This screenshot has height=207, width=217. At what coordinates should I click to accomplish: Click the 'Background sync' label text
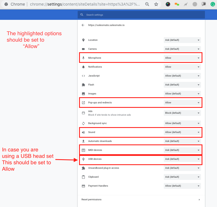point(98,123)
